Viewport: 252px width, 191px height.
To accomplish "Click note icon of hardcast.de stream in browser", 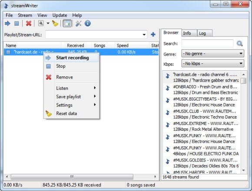I will [168, 76].
